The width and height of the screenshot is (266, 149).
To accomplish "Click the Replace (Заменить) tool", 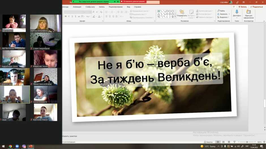I will coord(222,14).
